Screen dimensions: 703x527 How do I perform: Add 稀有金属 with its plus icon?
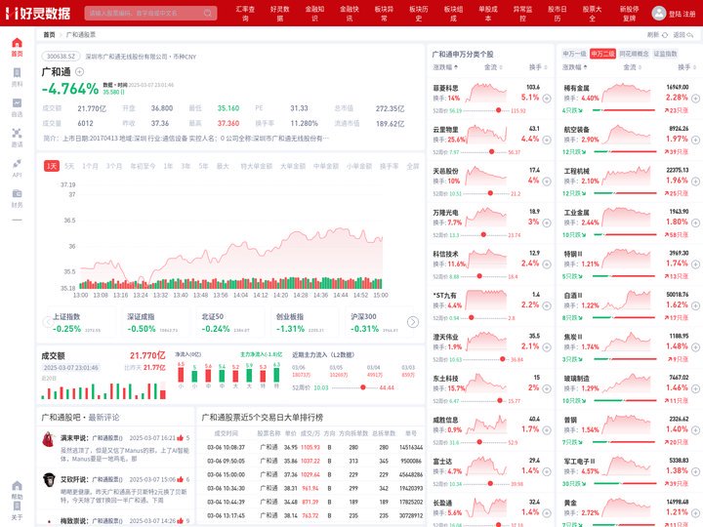[x=695, y=99]
